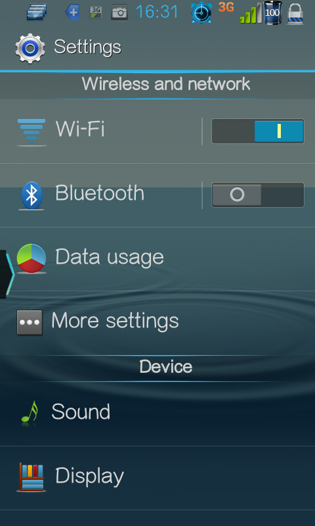Tap the alarm clock status bar icon

point(201,12)
